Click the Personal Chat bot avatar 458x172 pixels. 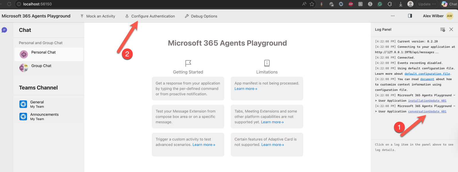click(x=24, y=54)
